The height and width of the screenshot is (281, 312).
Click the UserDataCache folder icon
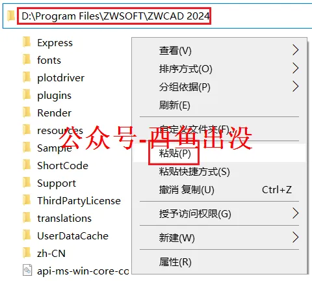click(x=27, y=235)
